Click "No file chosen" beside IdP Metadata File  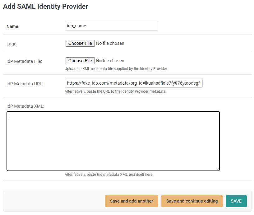[110, 61]
